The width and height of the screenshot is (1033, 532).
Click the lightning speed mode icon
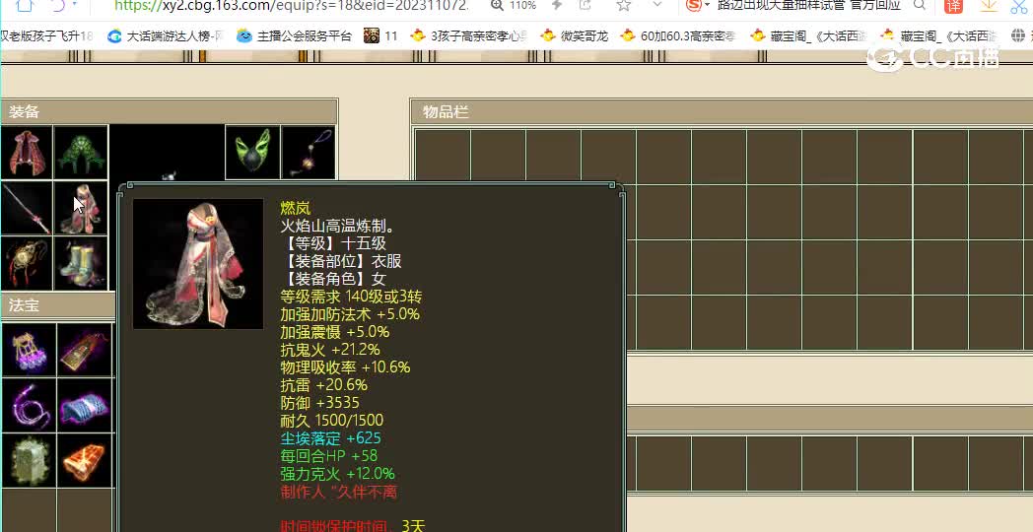tap(557, 5)
